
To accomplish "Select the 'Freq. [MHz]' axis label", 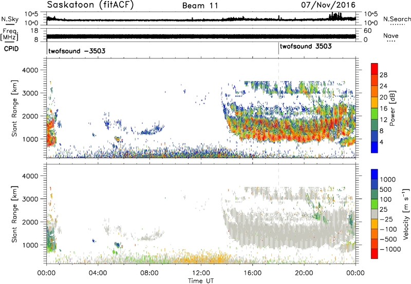I will [x=9, y=35].
